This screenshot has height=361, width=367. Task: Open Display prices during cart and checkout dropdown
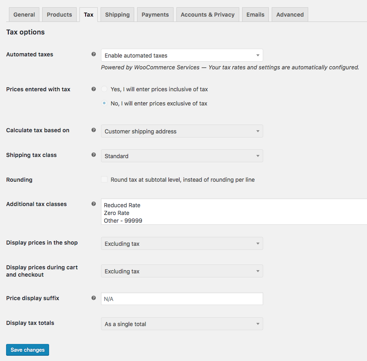182,271
